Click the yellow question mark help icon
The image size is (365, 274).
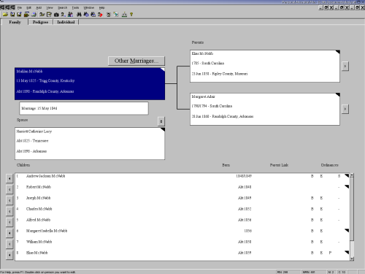131,15
